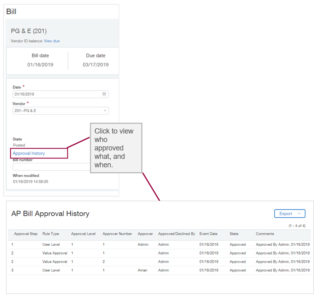The image size is (327, 300).
Task: Click the Due date 03/17/2019 value
Action: pyautogui.click(x=95, y=64)
